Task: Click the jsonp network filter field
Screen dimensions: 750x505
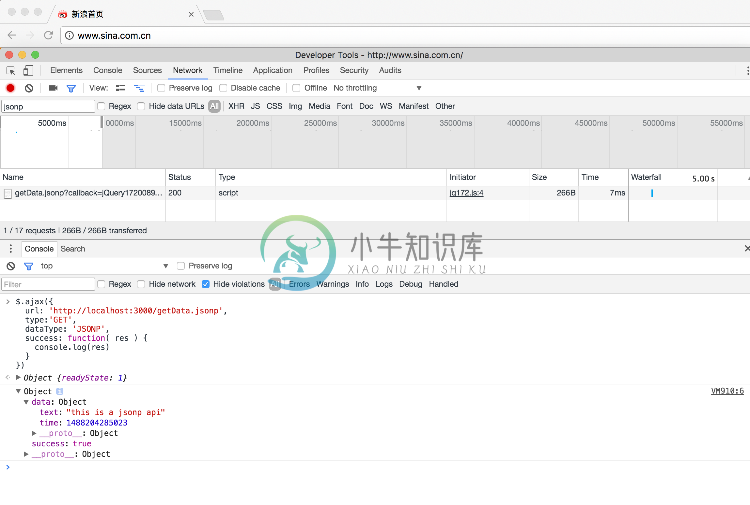Action: (48, 107)
